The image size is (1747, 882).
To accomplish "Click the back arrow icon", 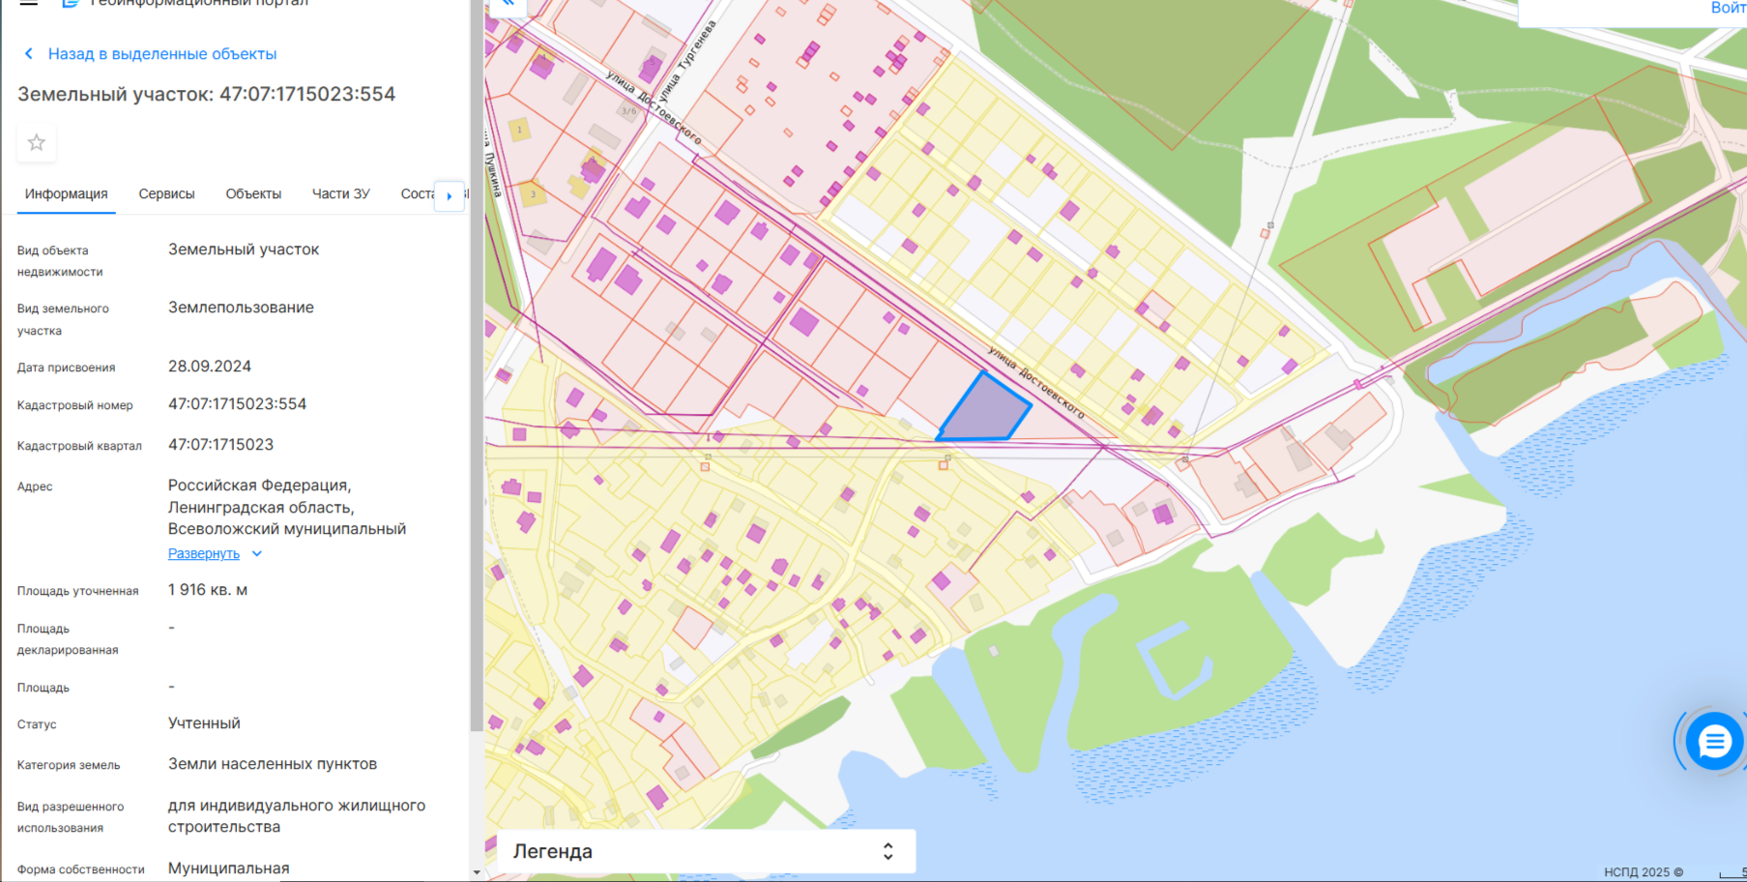I will point(28,54).
